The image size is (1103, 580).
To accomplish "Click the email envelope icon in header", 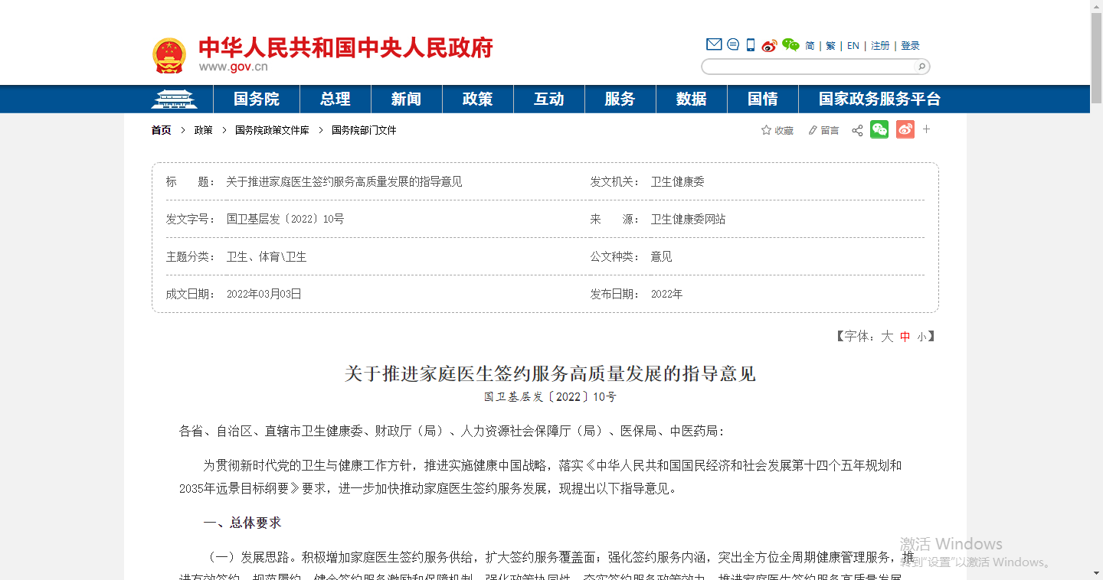I will 714,45.
